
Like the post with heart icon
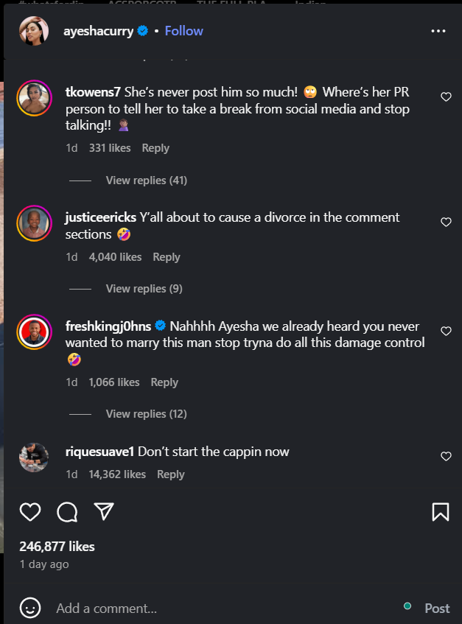[x=29, y=512]
